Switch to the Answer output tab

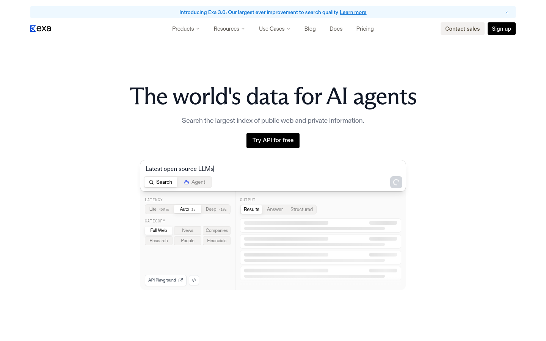click(x=275, y=210)
